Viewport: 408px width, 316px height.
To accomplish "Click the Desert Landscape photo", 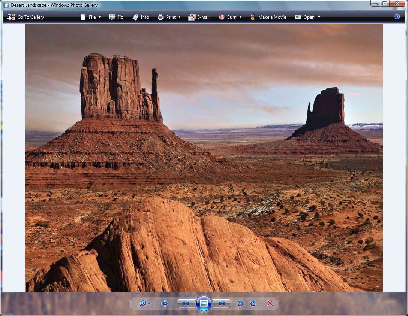I will point(204,158).
